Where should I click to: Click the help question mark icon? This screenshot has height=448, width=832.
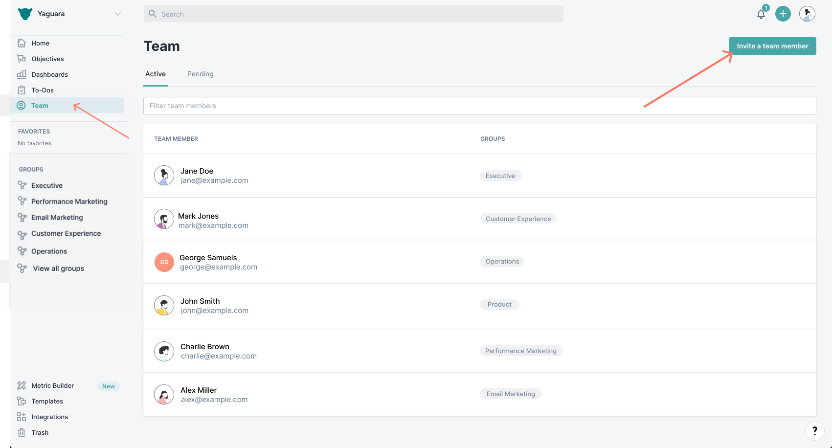coord(814,430)
